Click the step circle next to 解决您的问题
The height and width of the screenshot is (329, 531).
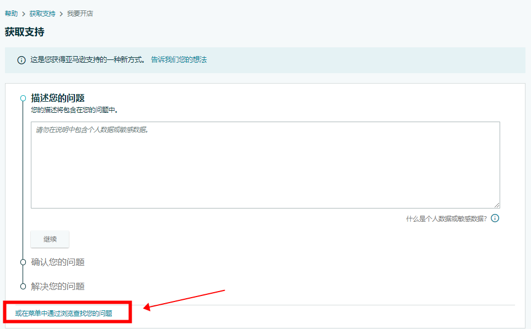(23, 287)
